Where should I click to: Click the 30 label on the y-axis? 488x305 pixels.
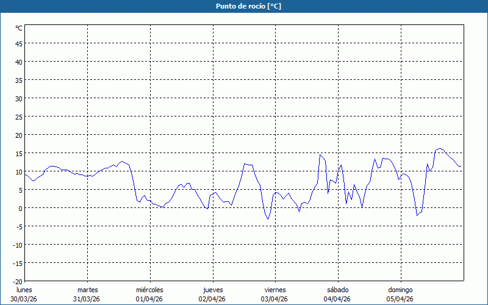pyautogui.click(x=18, y=98)
